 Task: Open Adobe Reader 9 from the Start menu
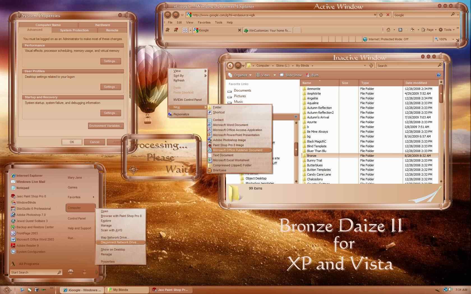(x=25, y=246)
